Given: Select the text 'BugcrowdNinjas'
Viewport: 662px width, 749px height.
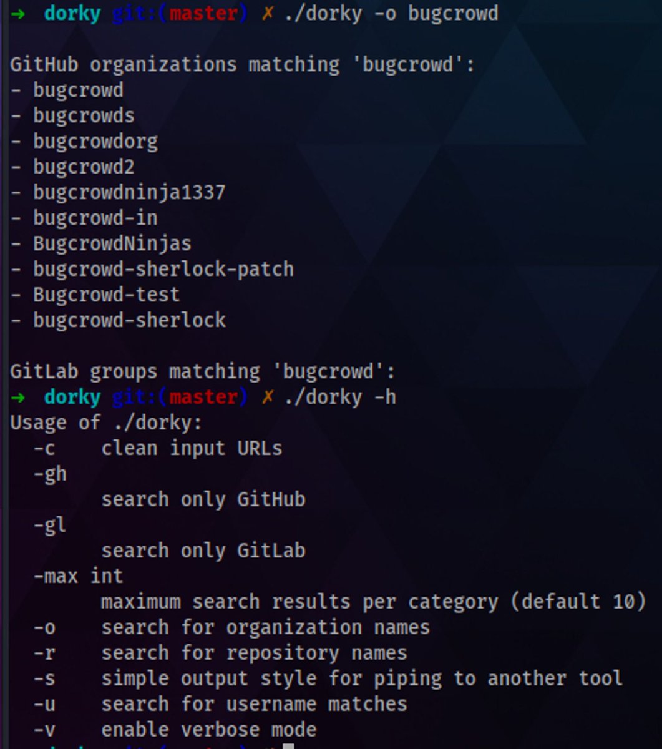Looking at the screenshot, I should coord(112,243).
